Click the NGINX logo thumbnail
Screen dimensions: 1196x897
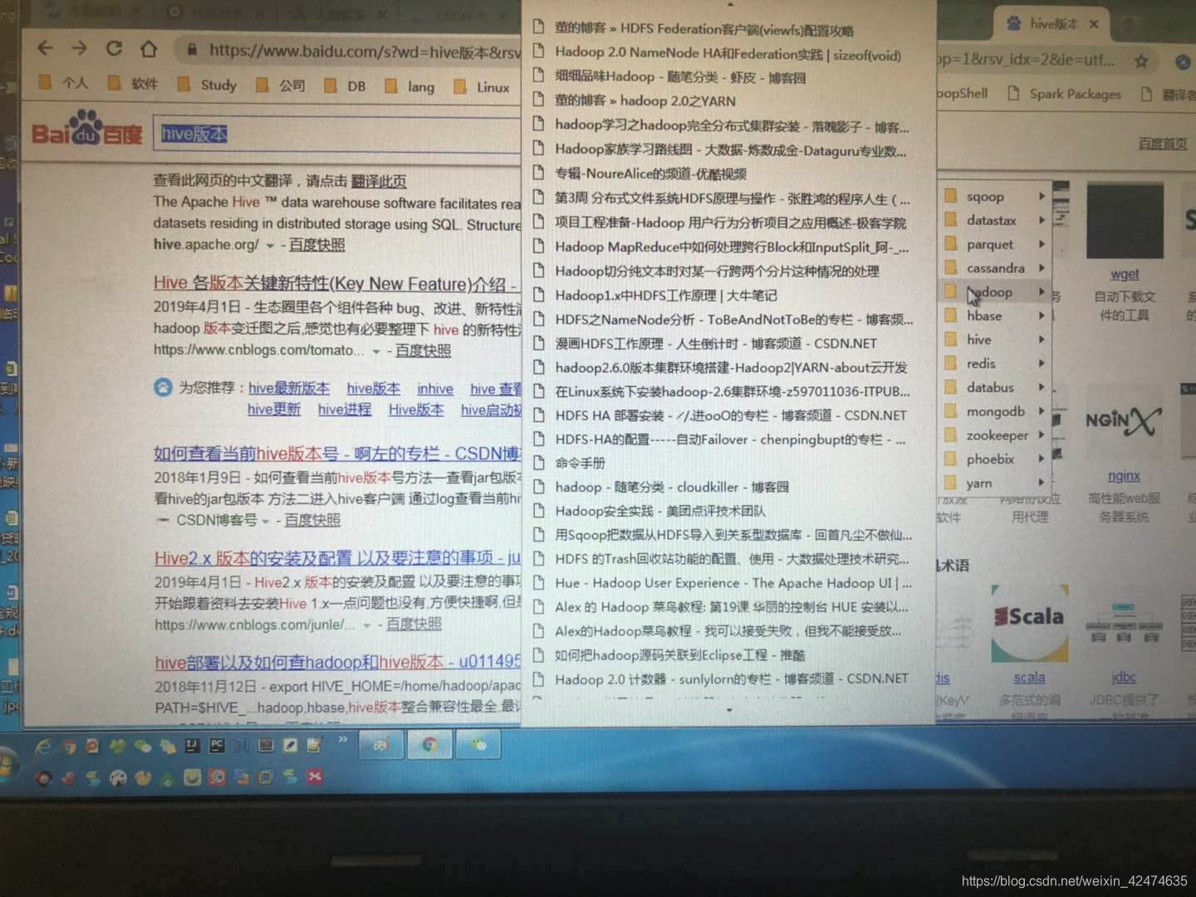(1124, 421)
